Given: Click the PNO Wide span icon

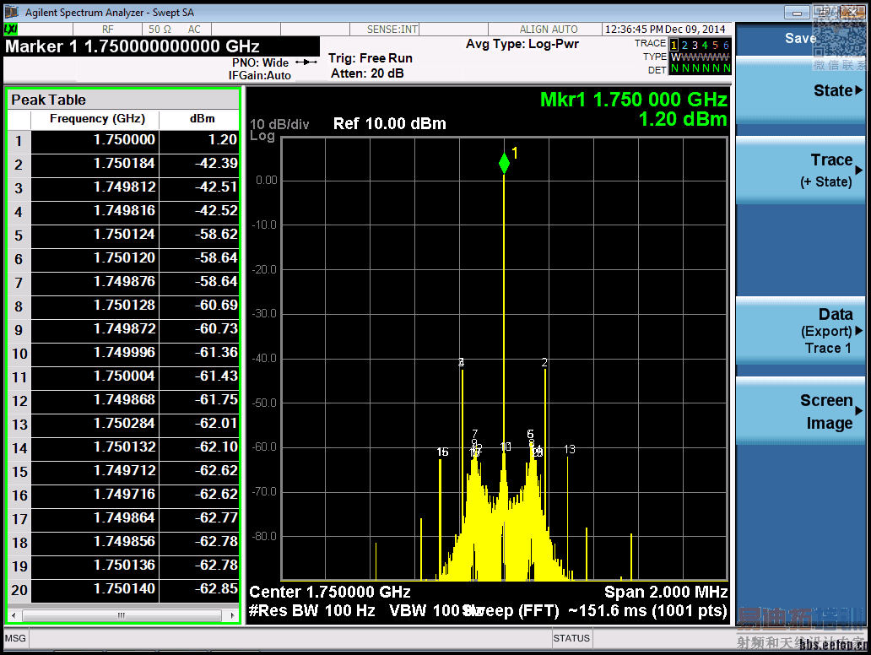Looking at the screenshot, I should 306,62.
